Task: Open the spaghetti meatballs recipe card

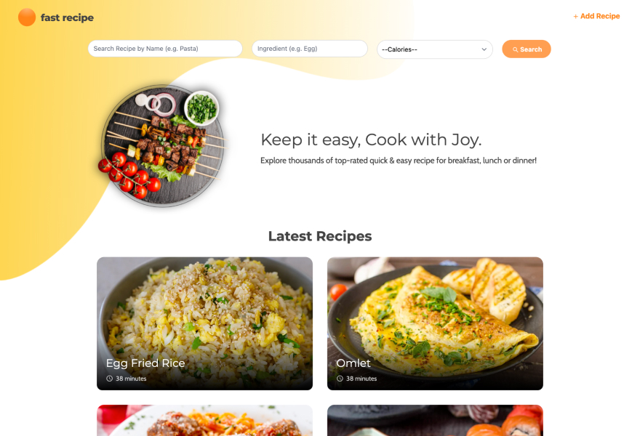Action: (x=204, y=421)
